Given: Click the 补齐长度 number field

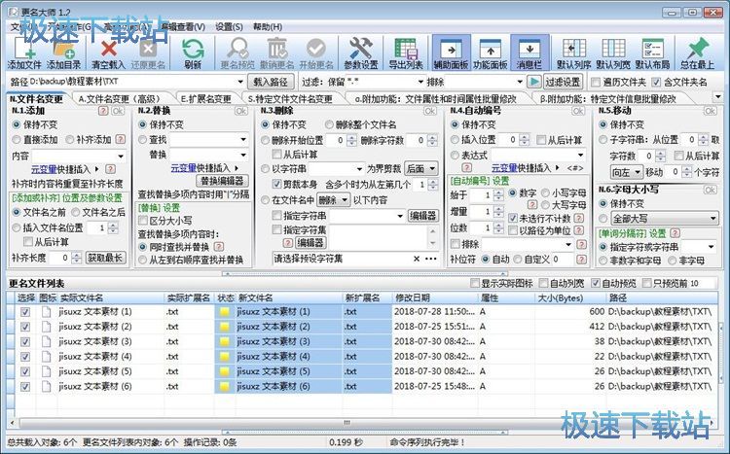Looking at the screenshot, I should coord(59,258).
